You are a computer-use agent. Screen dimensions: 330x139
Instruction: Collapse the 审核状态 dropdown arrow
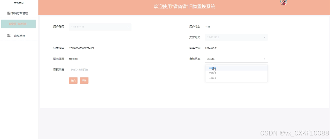click(x=265, y=59)
